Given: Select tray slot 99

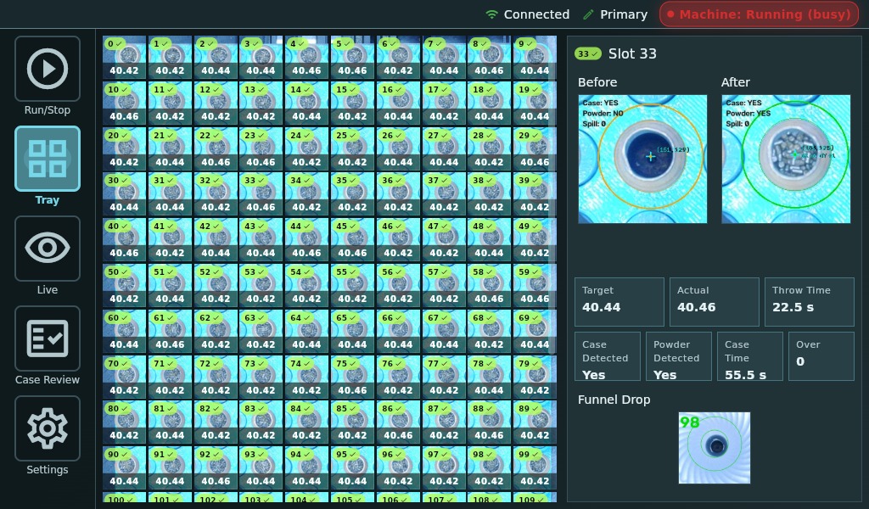Looking at the screenshot, I should pyautogui.click(x=535, y=468).
